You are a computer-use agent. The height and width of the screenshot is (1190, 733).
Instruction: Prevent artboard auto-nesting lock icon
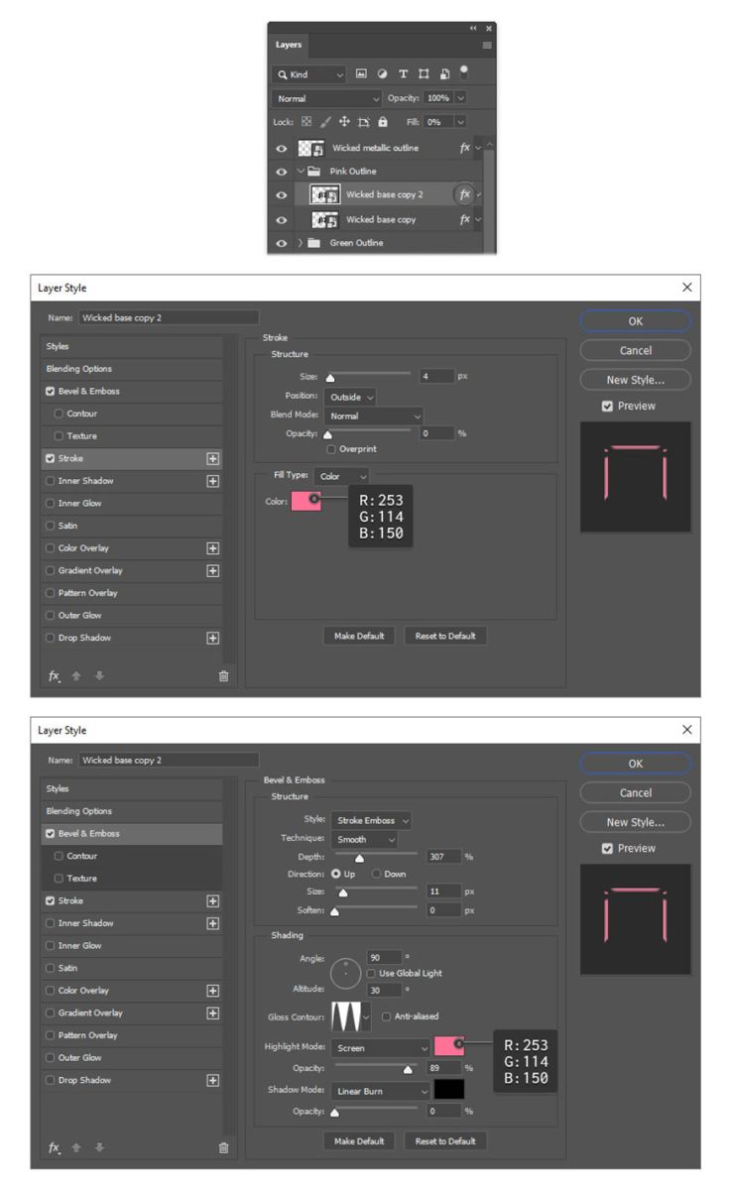(x=363, y=122)
